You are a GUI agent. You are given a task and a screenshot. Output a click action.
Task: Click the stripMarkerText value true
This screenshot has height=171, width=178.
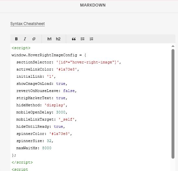click(x=61, y=98)
